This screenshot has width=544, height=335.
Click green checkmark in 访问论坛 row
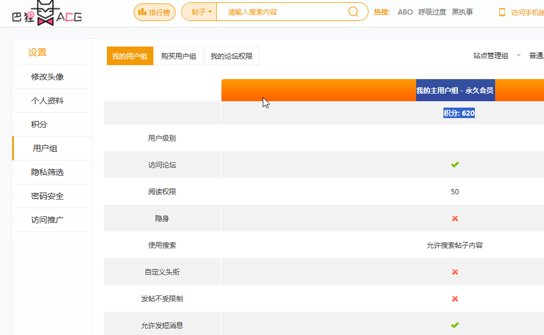point(455,165)
